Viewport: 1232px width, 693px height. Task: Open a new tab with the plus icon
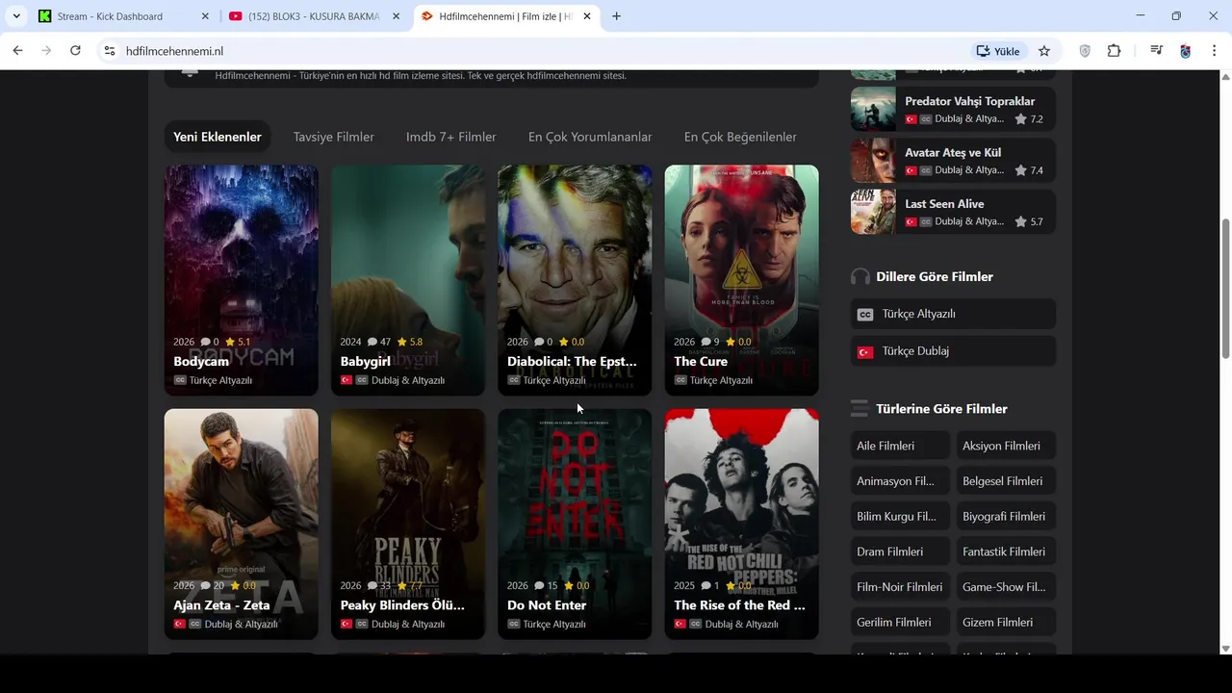point(617,16)
